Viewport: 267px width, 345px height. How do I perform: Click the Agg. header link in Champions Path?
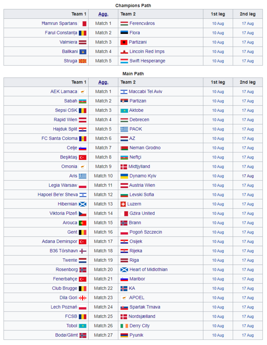point(103,14)
